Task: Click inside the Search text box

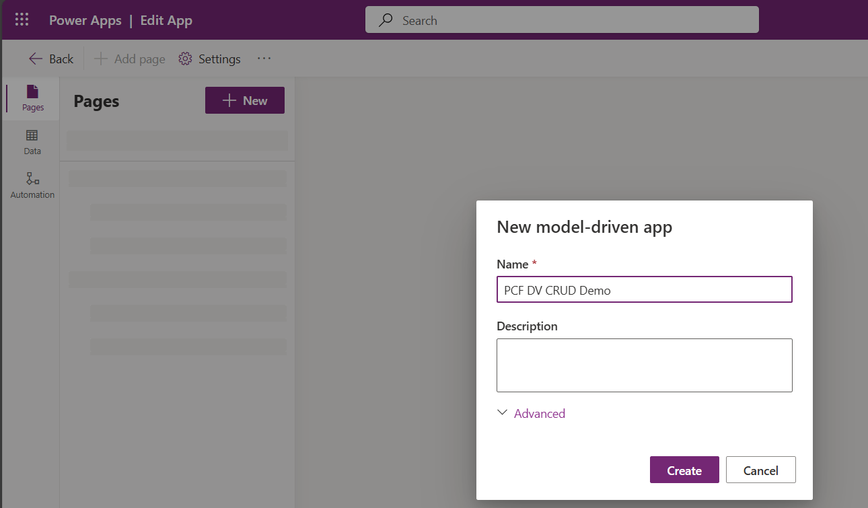Action: click(572, 20)
